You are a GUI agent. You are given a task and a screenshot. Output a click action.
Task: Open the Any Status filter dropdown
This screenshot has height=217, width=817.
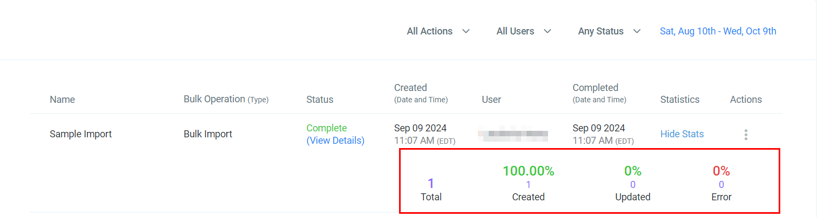coord(609,31)
